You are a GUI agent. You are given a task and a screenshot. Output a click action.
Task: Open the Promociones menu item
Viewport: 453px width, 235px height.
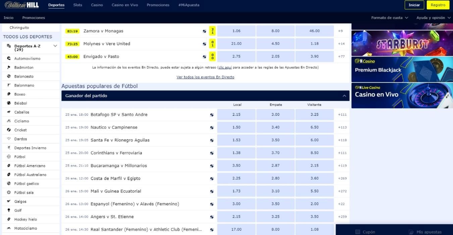click(x=158, y=5)
